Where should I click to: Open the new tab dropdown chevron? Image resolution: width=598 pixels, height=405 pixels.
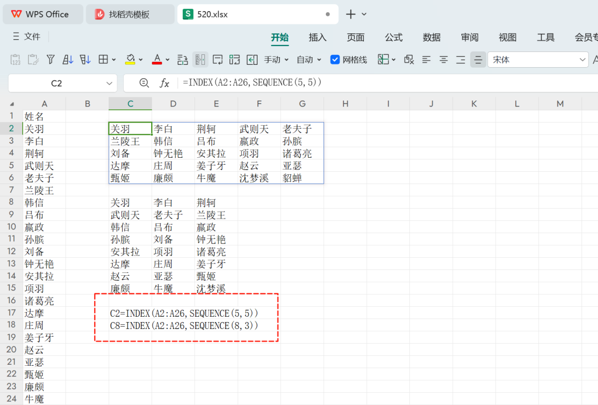[364, 14]
